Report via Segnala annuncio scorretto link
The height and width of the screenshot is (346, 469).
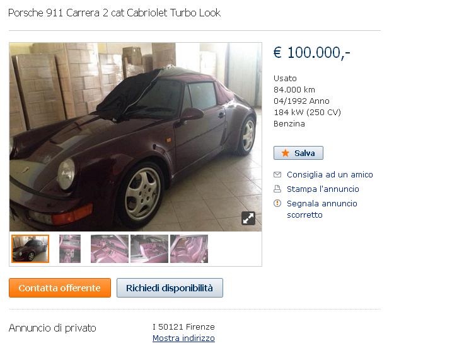point(322,209)
